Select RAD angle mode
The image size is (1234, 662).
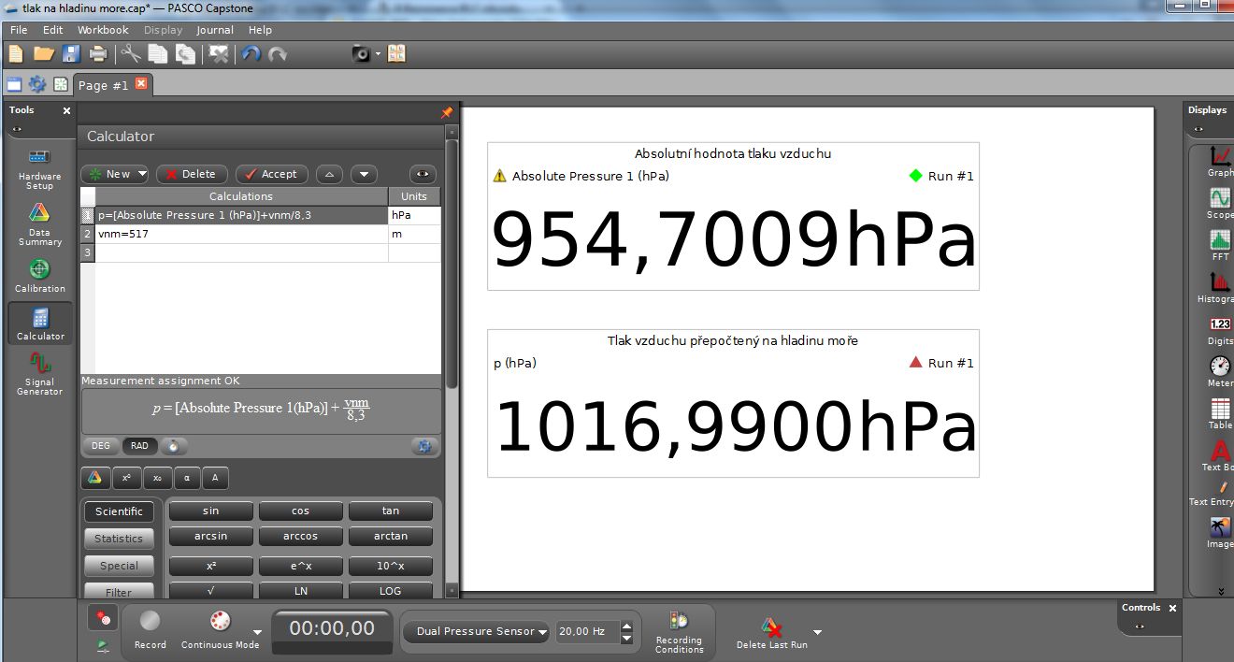(x=139, y=446)
